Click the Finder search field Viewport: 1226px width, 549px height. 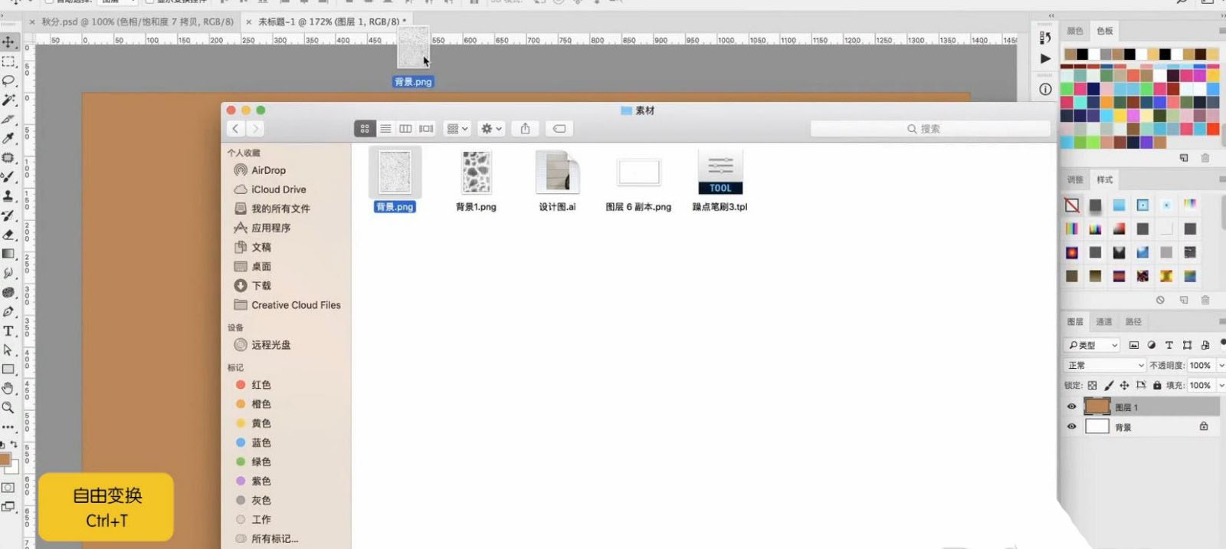(x=930, y=129)
